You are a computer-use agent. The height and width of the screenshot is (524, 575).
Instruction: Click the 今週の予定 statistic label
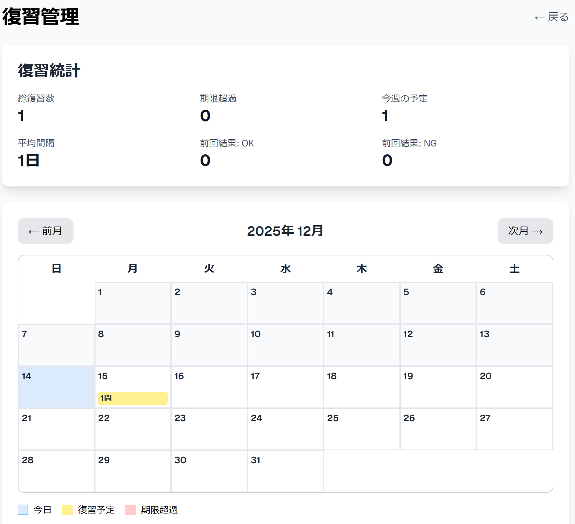pyautogui.click(x=405, y=98)
